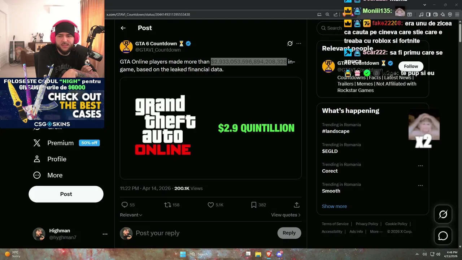Open more options for Smooth trend
The width and height of the screenshot is (462, 260).
point(420,186)
